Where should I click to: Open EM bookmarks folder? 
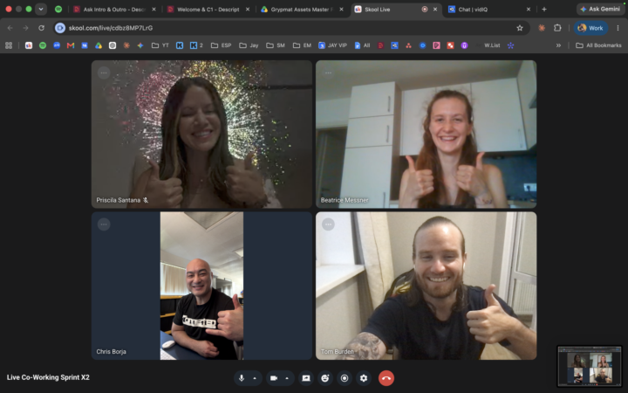click(x=302, y=45)
